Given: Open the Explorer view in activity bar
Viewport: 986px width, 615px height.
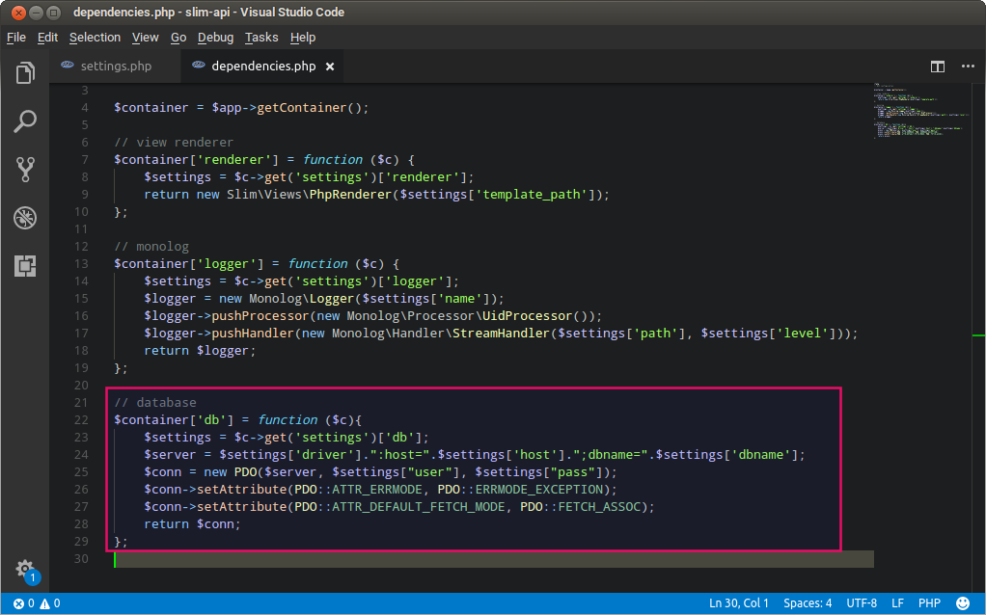Looking at the screenshot, I should coord(25,73).
